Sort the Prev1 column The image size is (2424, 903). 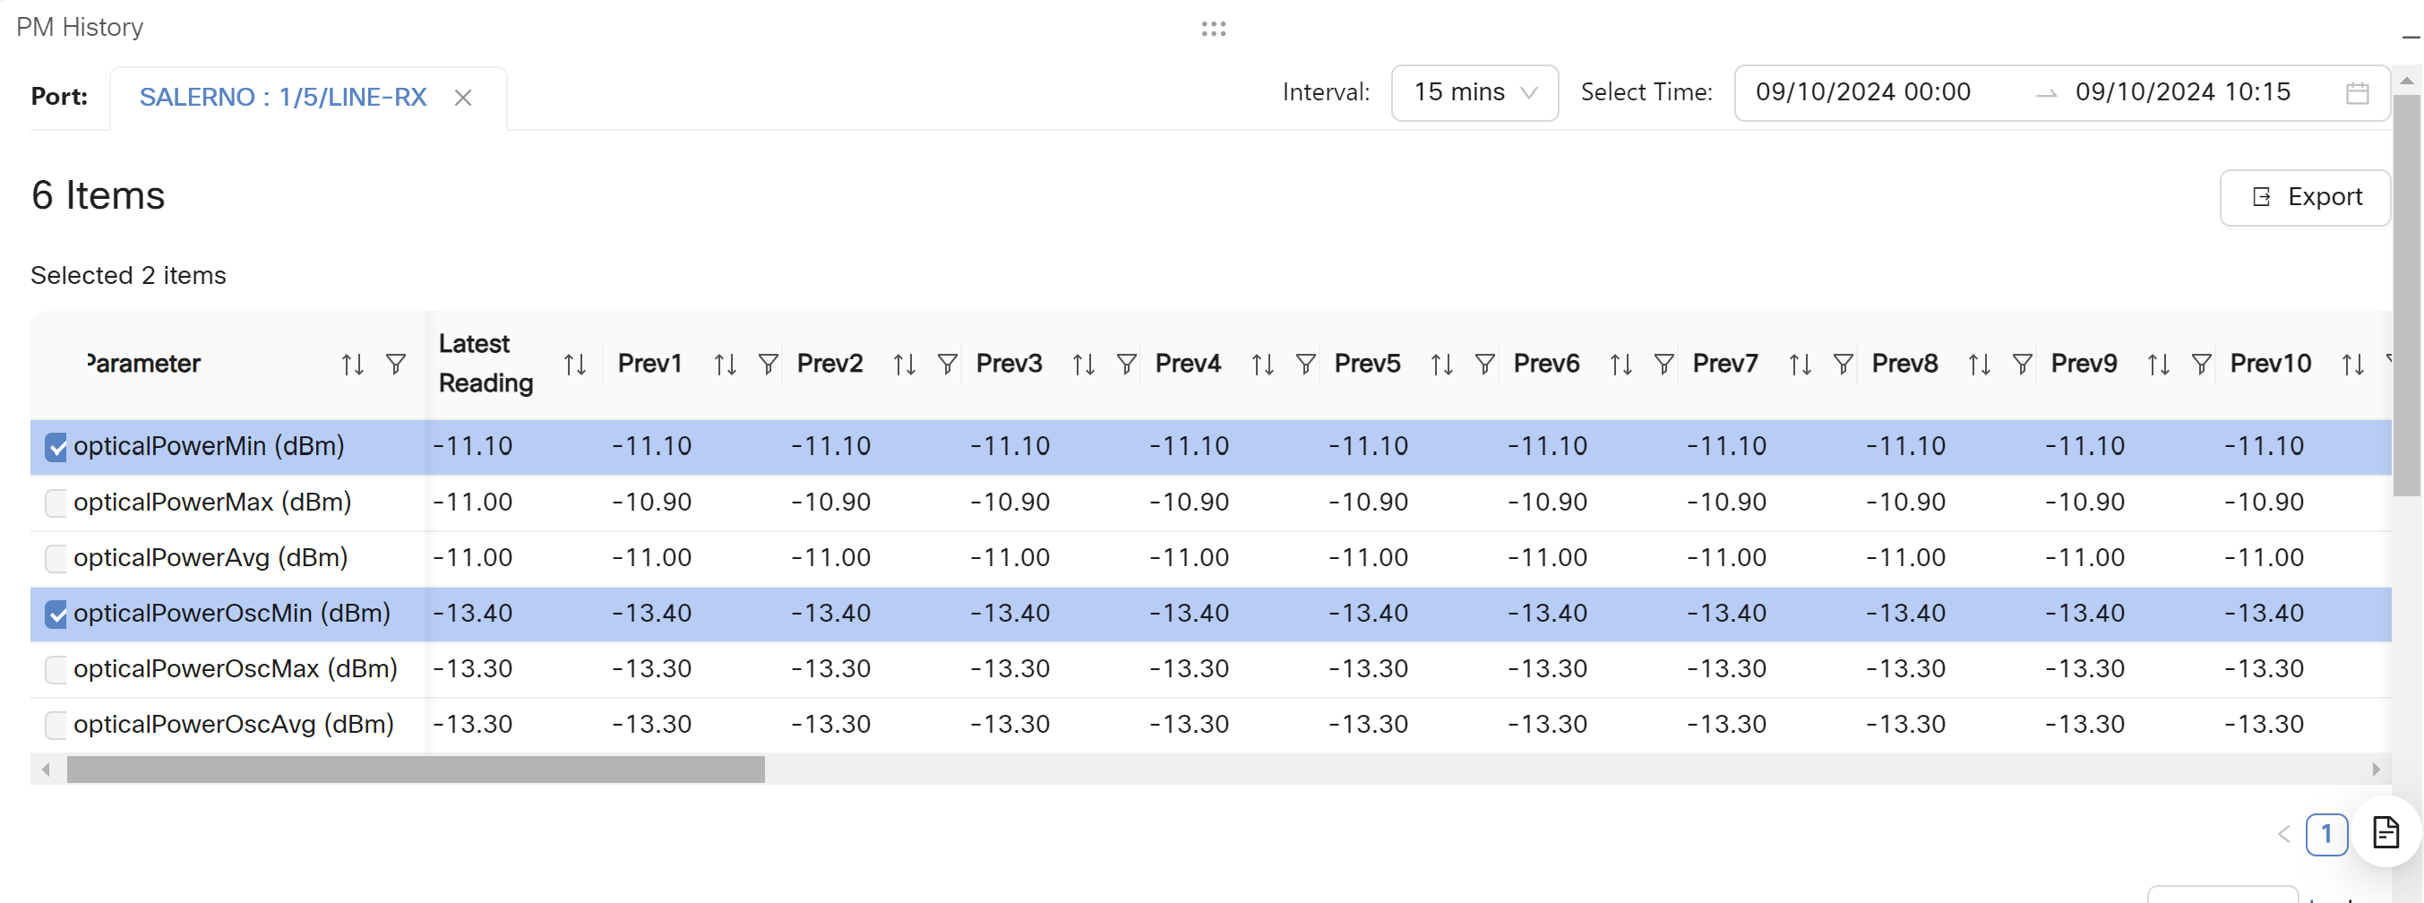point(725,364)
